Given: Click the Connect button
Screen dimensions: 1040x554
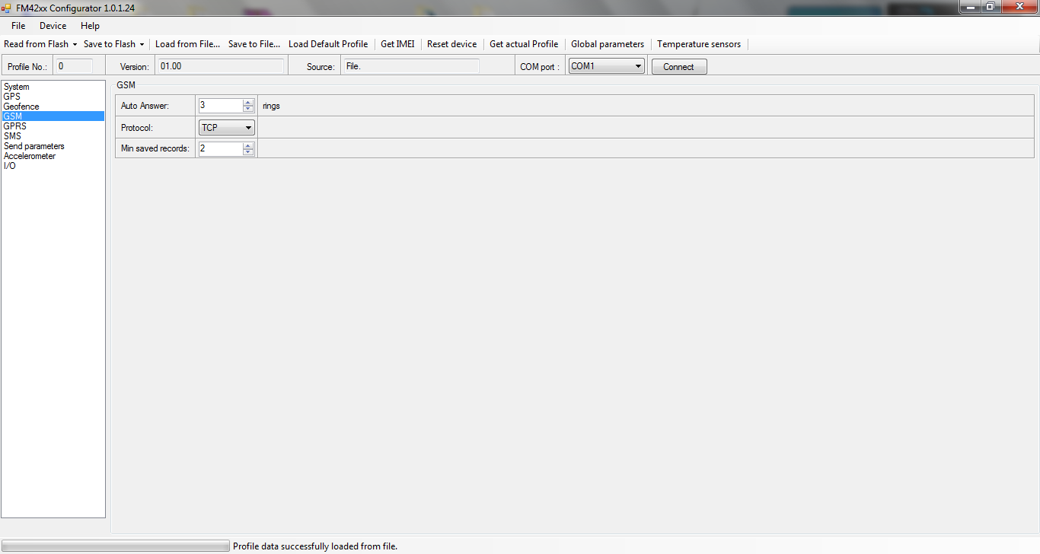Looking at the screenshot, I should click(x=678, y=67).
